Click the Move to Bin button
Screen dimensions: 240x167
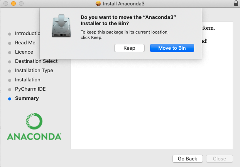point(172,48)
